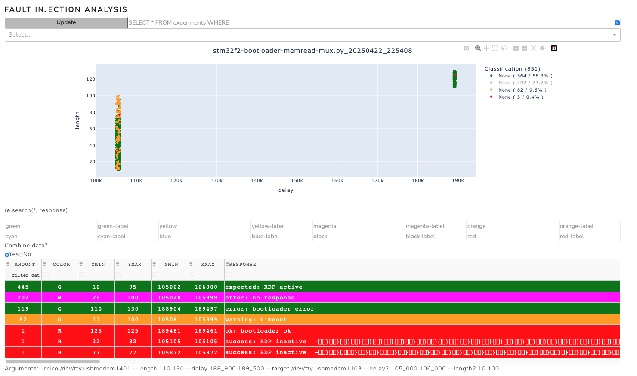Toggle the blue checkbox beside the SQL query

point(617,23)
